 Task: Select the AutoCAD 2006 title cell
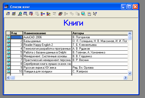coord(47,37)
